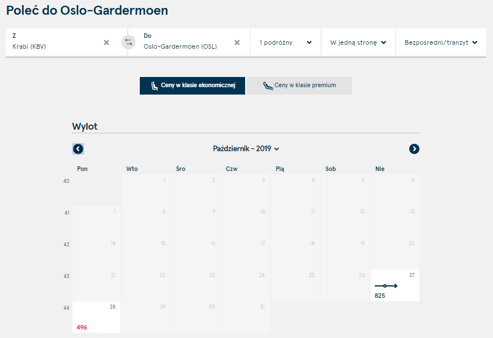Image resolution: width=493 pixels, height=338 pixels.
Task: Switch to Ceny w klasie ekonomicznej tab
Action: point(192,85)
